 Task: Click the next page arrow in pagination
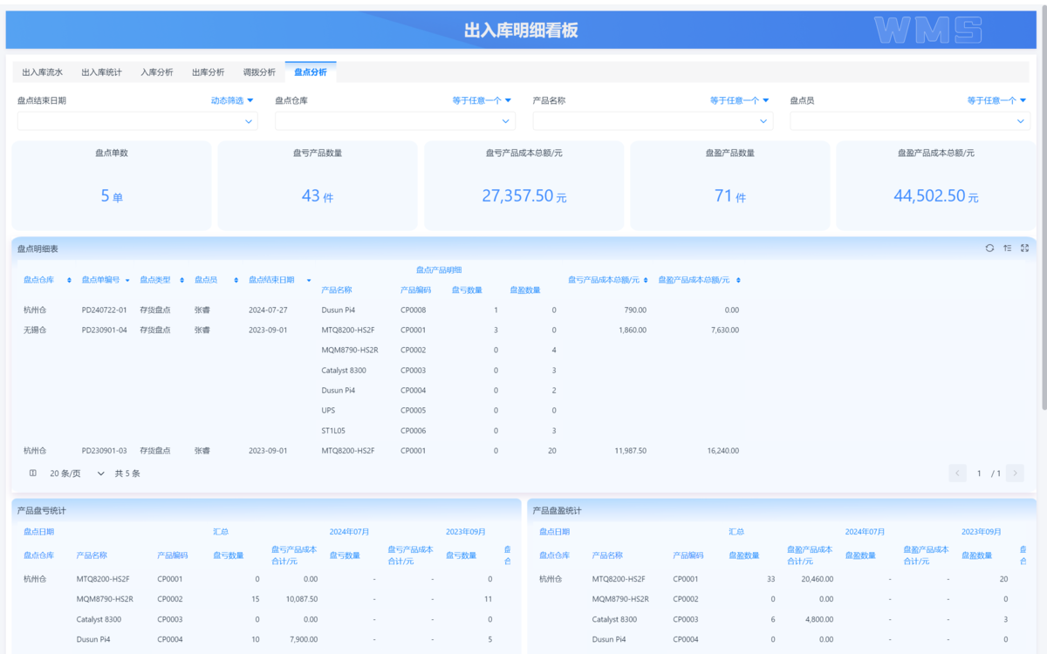(1014, 473)
